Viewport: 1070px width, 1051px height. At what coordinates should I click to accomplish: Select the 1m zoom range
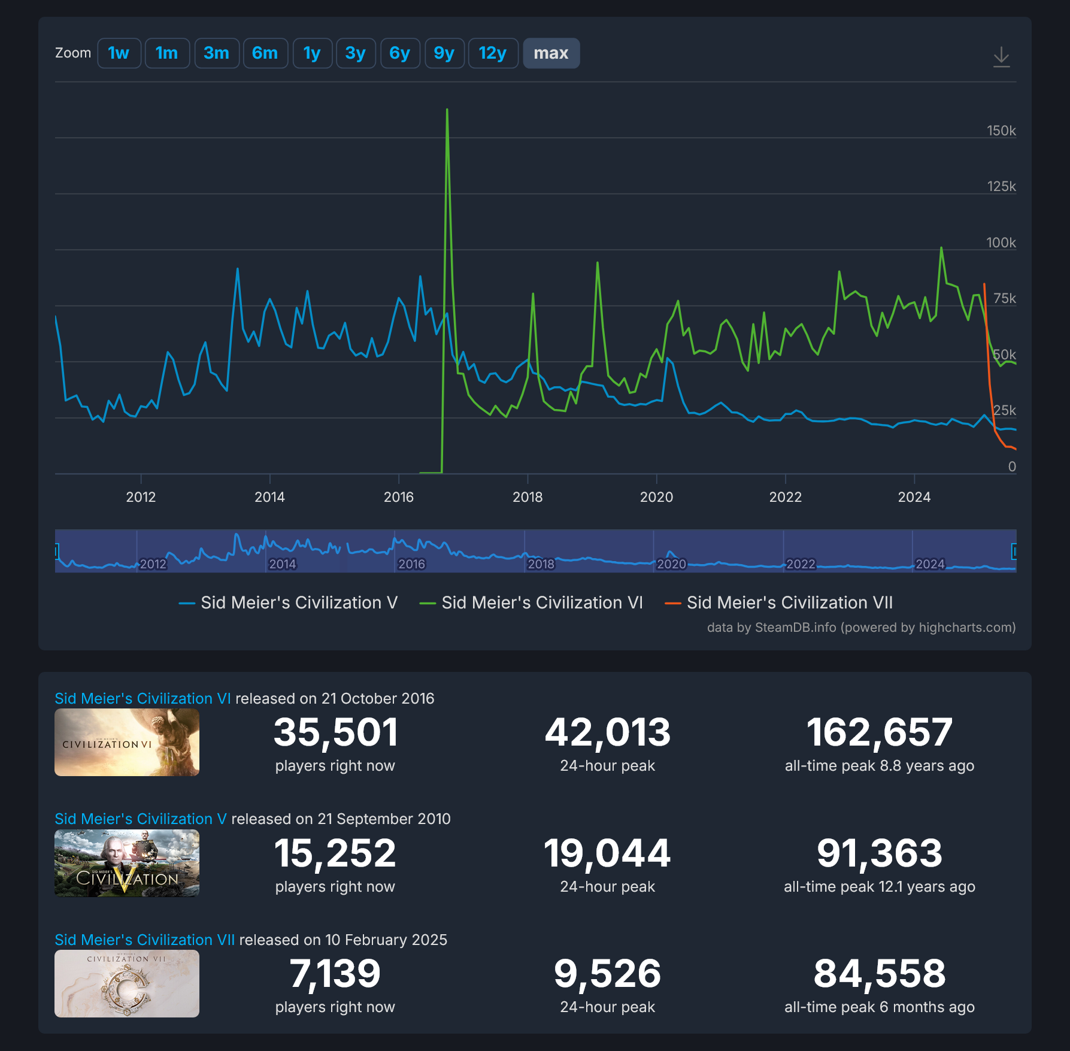point(167,53)
